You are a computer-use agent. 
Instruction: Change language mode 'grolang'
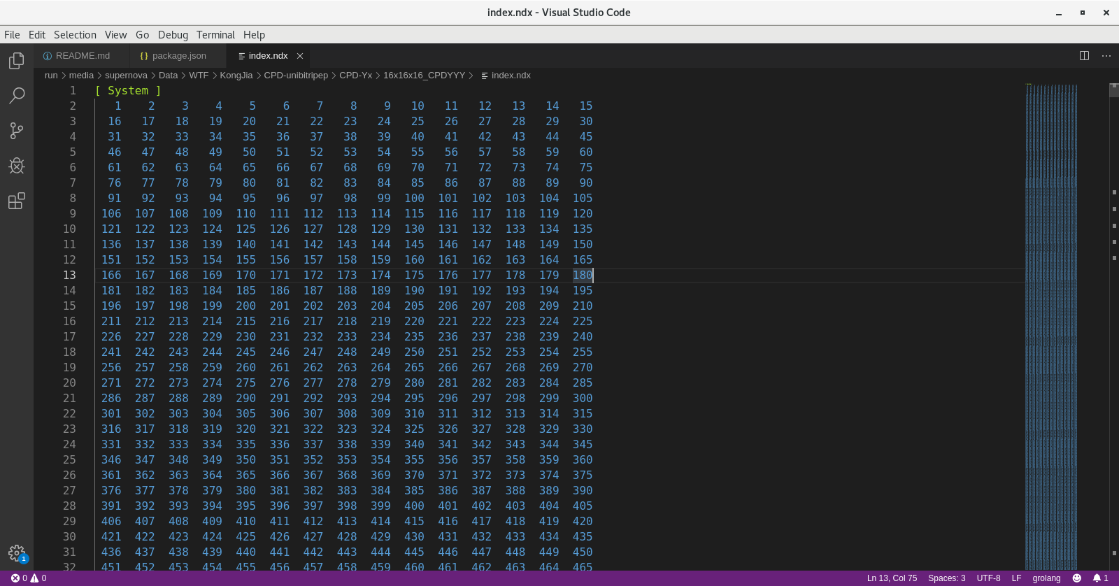(x=1046, y=578)
